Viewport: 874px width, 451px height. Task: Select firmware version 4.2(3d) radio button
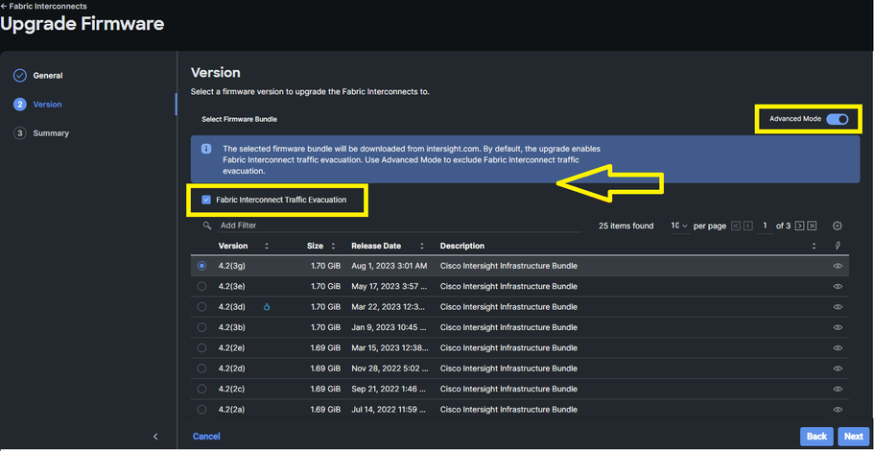[201, 307]
